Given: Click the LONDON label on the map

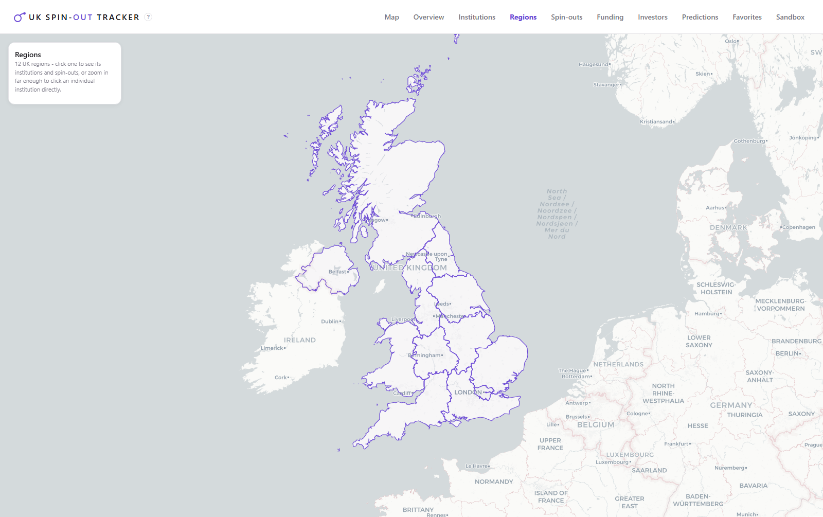Looking at the screenshot, I should point(468,392).
